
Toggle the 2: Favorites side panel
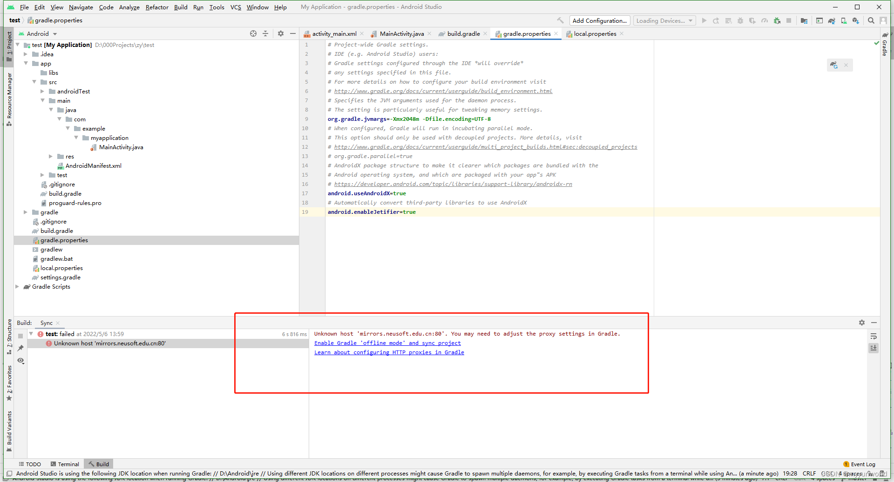(x=9, y=383)
